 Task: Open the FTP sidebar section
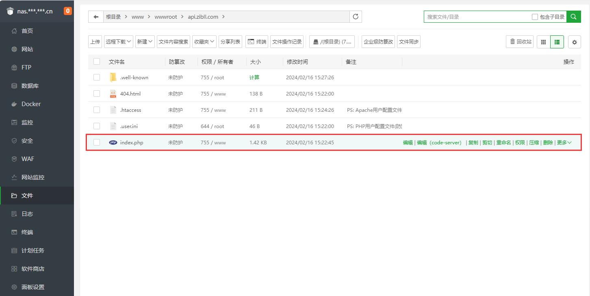pyautogui.click(x=37, y=67)
